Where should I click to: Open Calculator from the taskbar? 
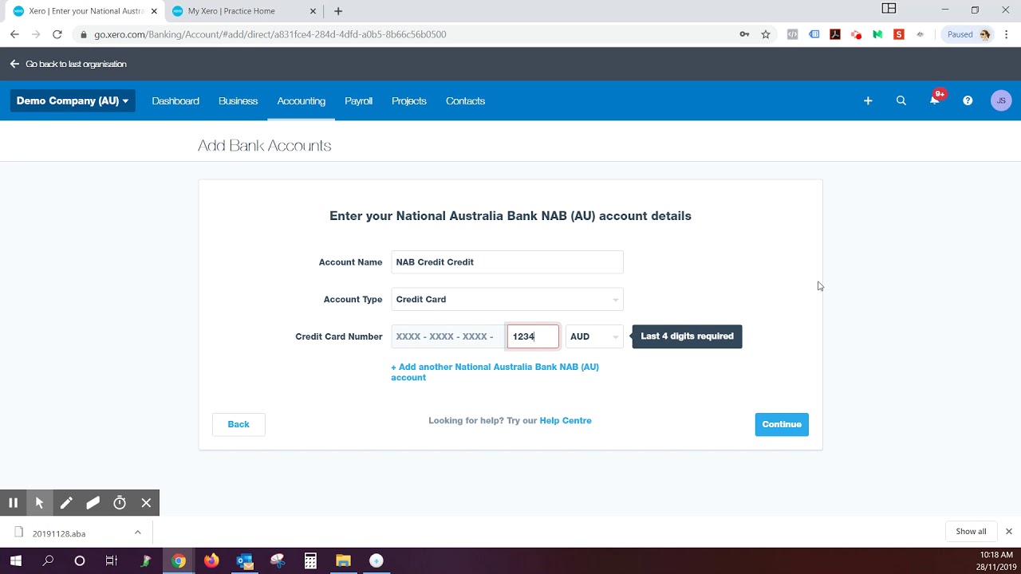point(310,561)
